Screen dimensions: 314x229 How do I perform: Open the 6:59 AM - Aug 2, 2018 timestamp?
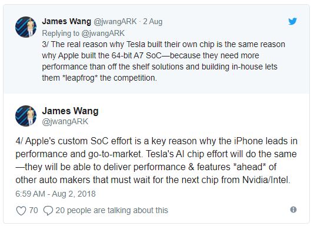[55, 194]
